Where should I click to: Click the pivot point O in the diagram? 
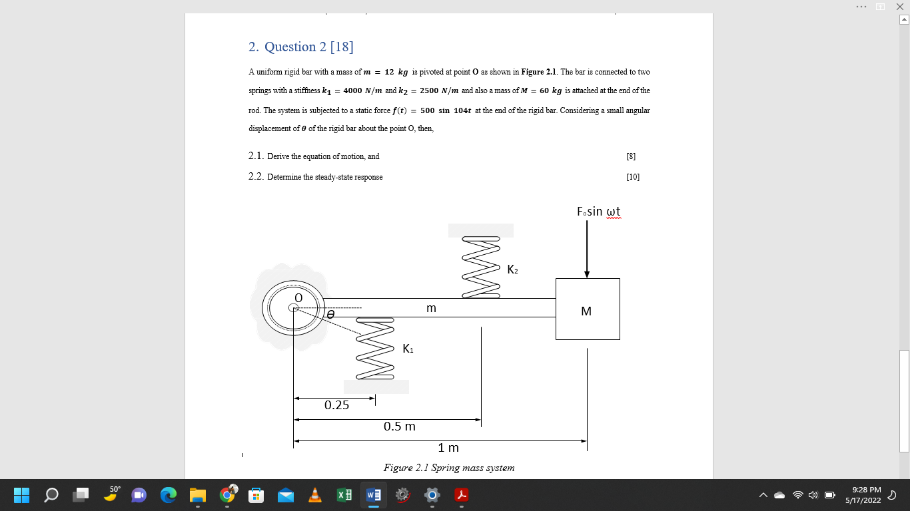293,307
